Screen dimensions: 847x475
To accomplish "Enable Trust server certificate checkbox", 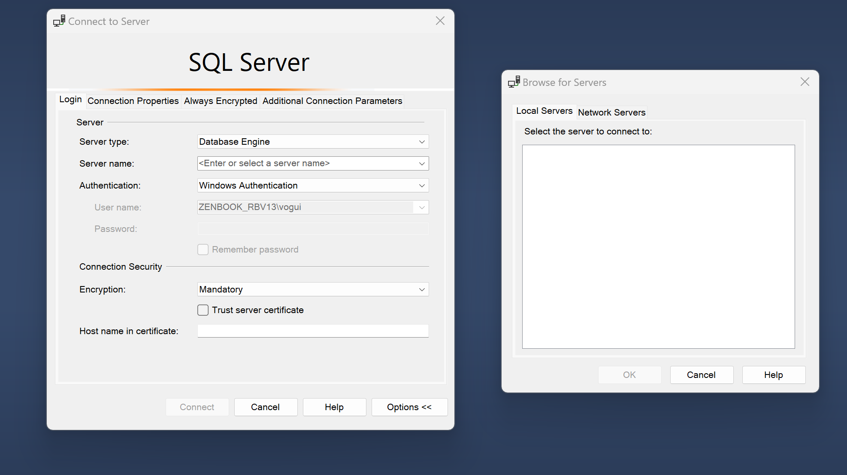I will [x=203, y=310].
